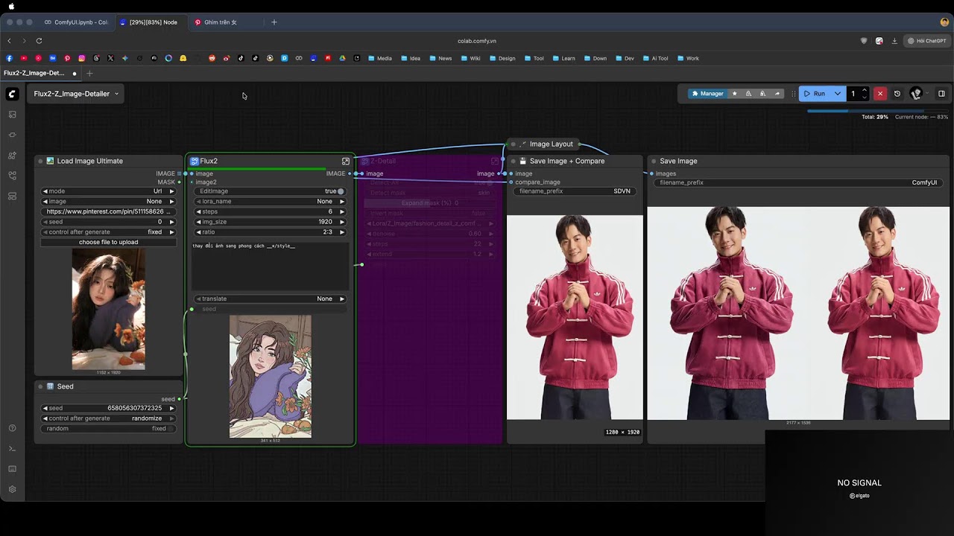Click the second left sidebar icon
This screenshot has width=954, height=536.
click(x=12, y=135)
